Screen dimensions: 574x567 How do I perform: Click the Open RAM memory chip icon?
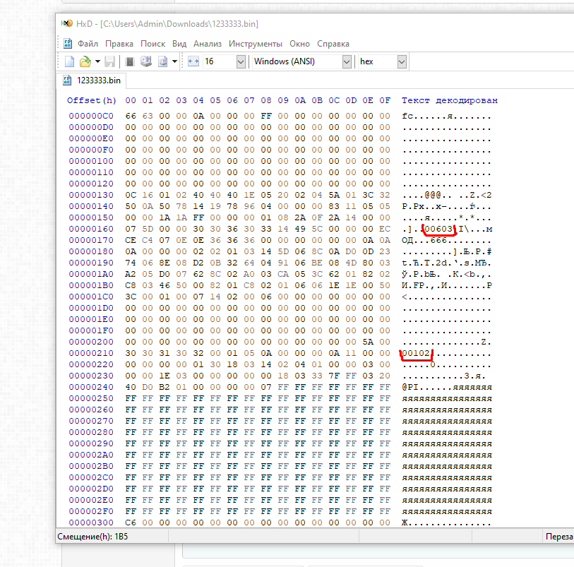coord(130,61)
